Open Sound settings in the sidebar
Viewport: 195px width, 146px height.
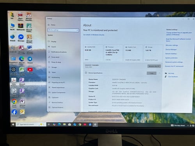[x=52, y=47]
